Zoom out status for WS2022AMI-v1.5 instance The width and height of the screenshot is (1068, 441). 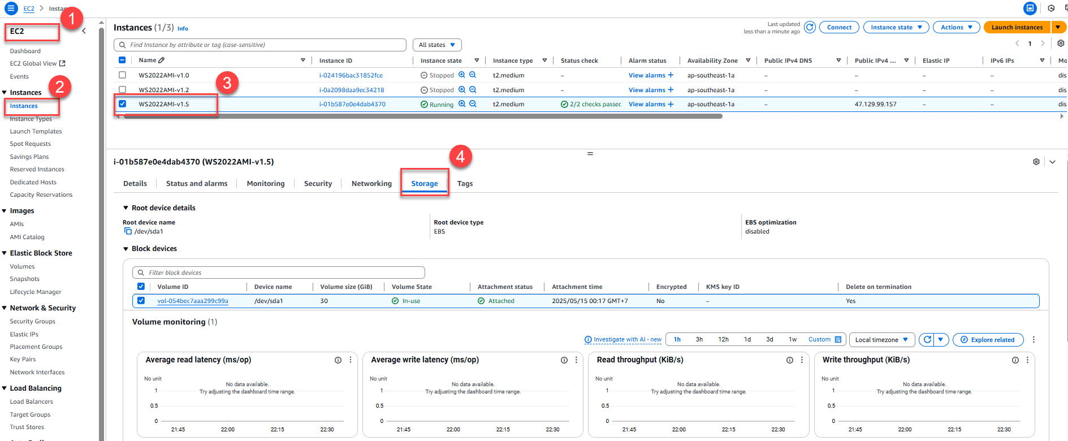point(473,103)
